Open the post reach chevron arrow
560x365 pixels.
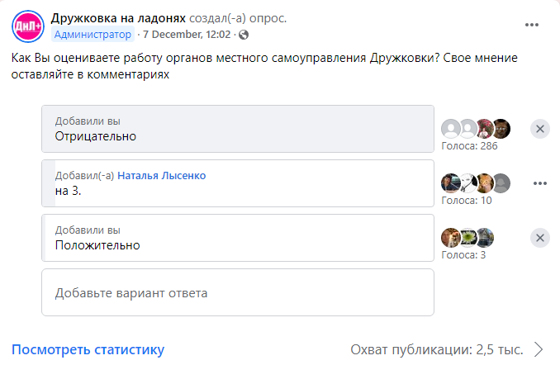pyautogui.click(x=539, y=349)
